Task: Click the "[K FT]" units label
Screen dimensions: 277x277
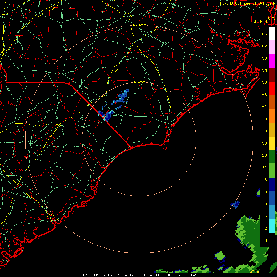Action: 260,21
